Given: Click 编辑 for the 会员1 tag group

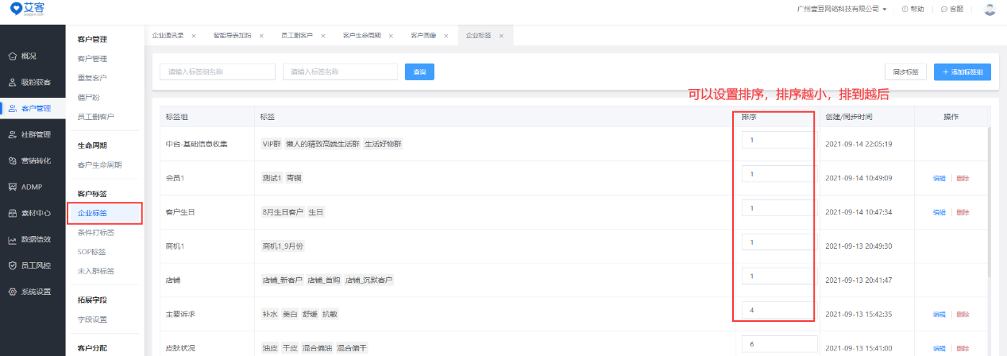Looking at the screenshot, I should (x=939, y=179).
